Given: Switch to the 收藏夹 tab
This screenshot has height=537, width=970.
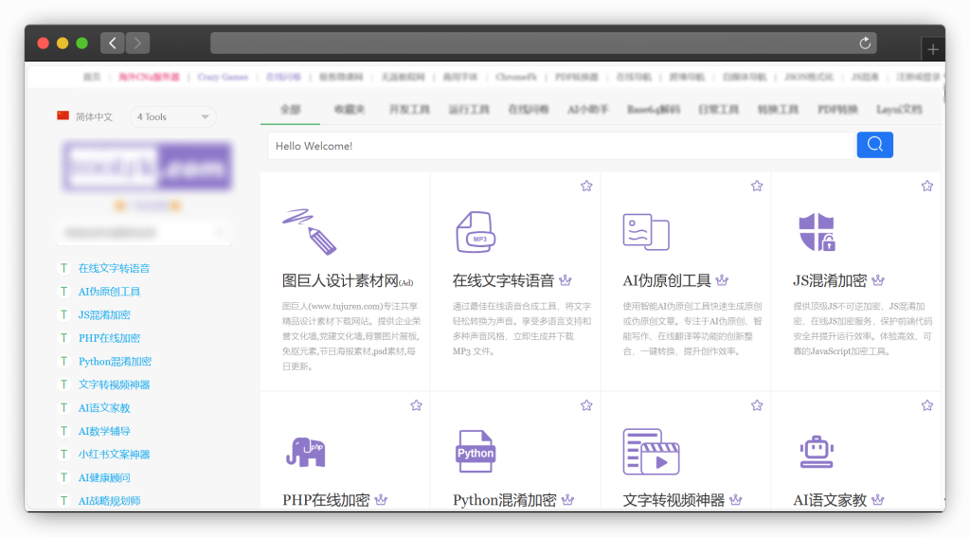Looking at the screenshot, I should (350, 110).
